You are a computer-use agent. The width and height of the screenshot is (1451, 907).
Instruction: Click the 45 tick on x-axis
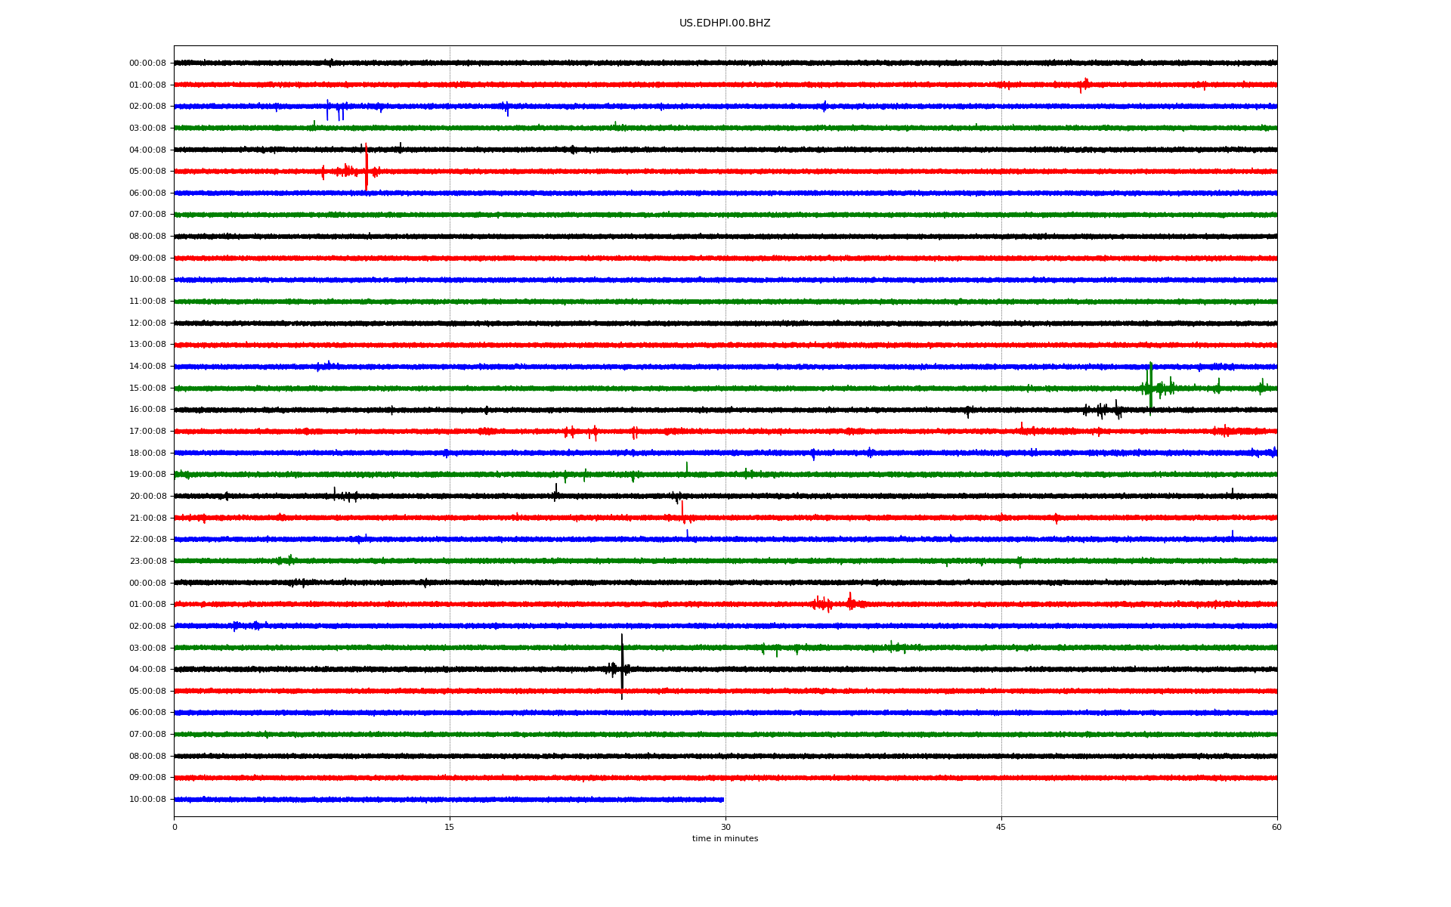click(1001, 827)
